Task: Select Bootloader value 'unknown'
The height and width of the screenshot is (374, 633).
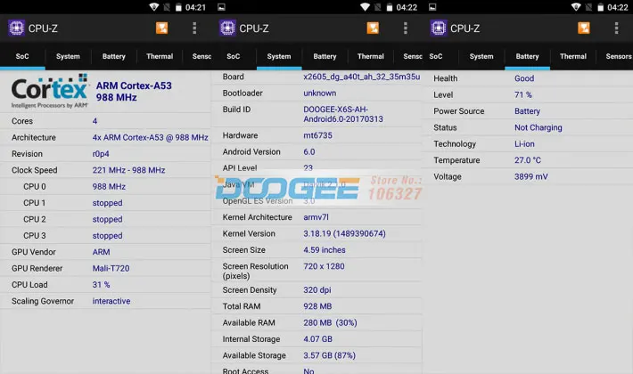Action: (320, 93)
